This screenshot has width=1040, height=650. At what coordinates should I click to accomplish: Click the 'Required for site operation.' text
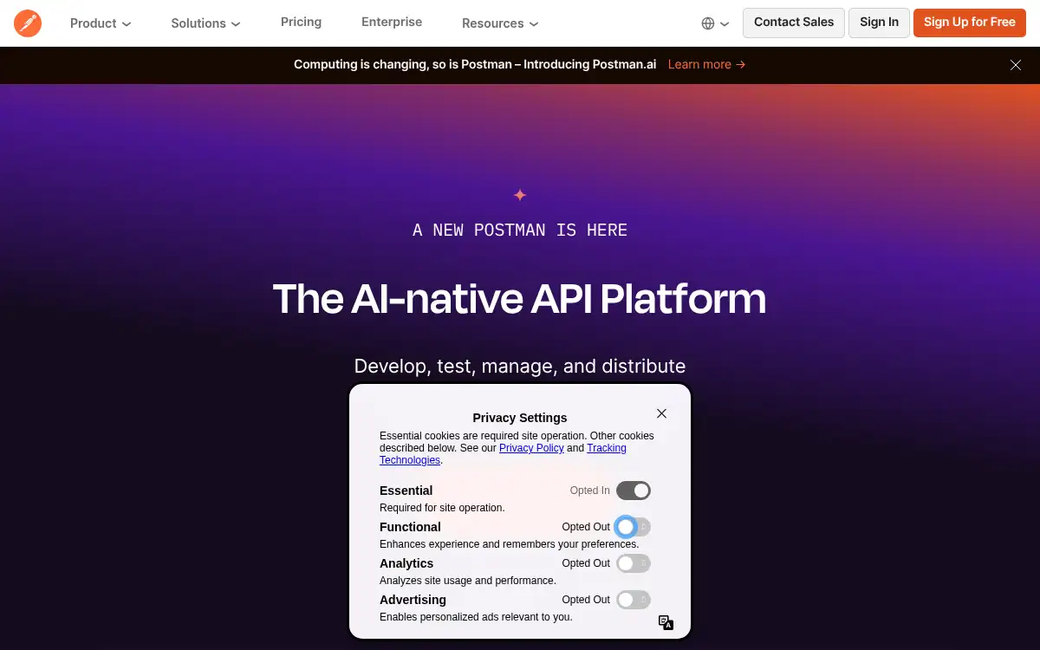tap(442, 508)
